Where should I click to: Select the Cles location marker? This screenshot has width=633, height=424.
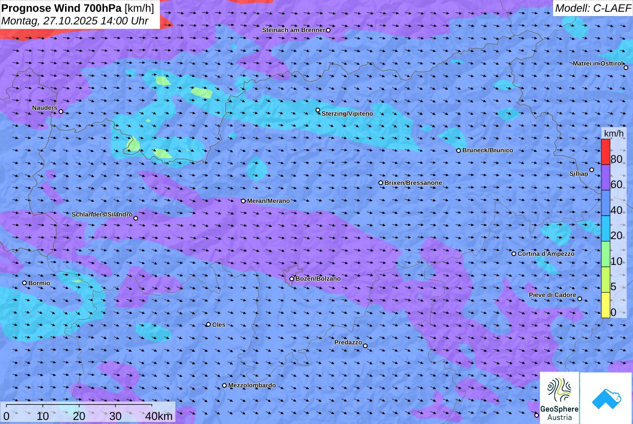coord(208,325)
